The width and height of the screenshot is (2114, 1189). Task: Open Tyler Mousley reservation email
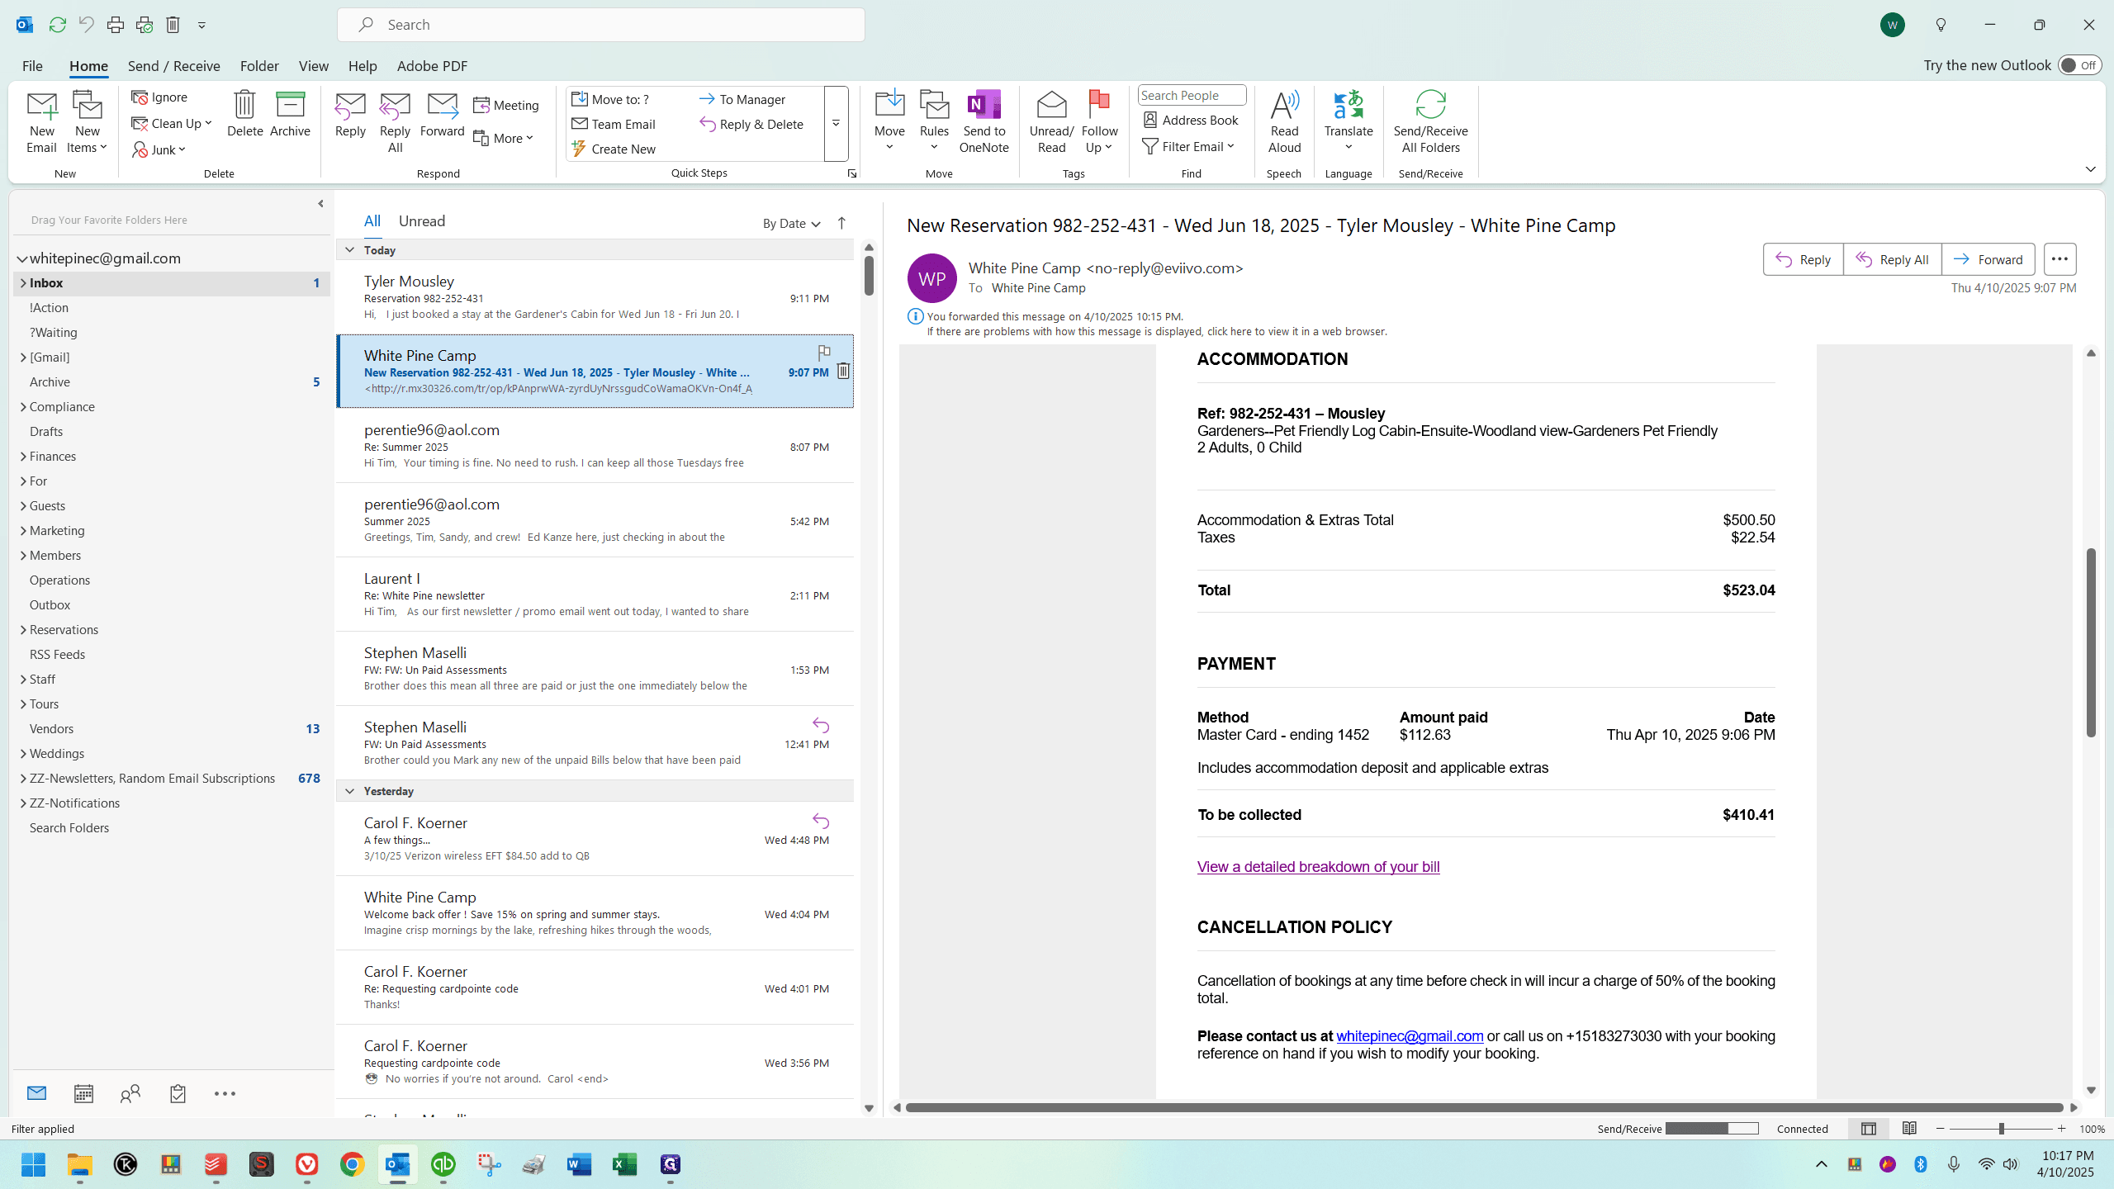coord(595,297)
